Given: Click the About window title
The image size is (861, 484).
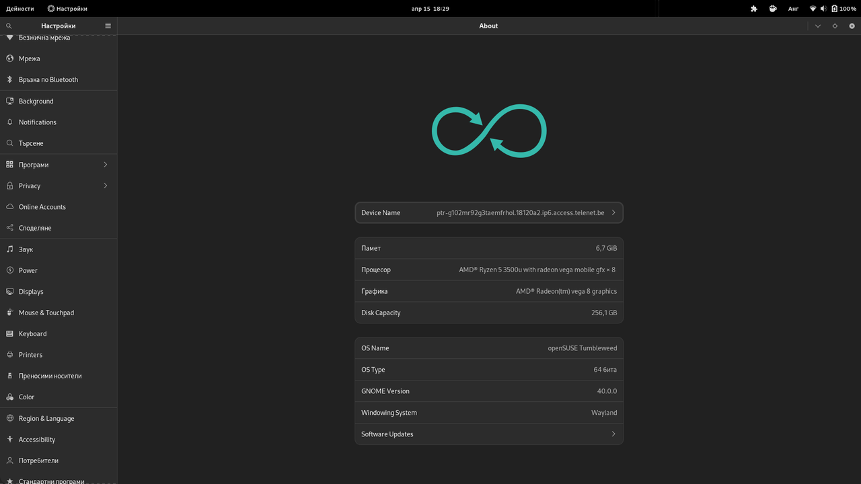Looking at the screenshot, I should point(489,26).
